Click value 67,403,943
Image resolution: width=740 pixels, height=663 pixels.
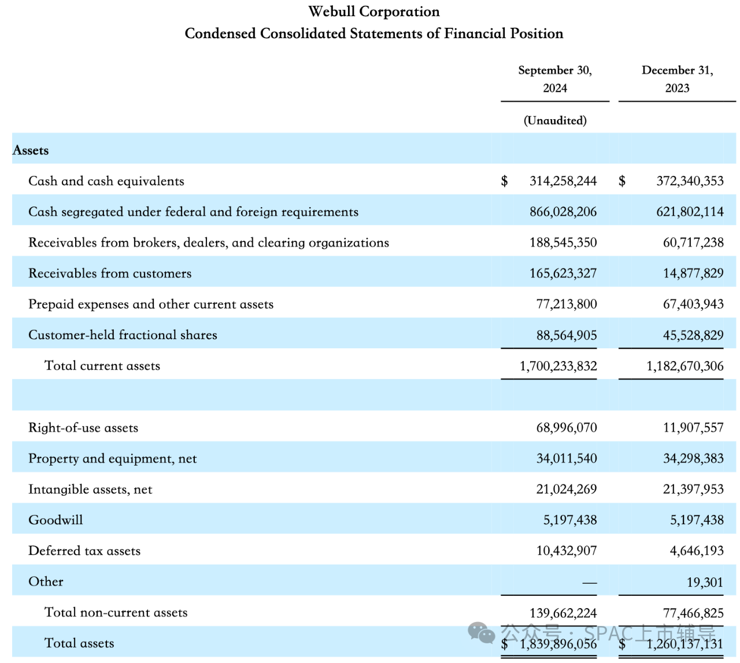693,304
